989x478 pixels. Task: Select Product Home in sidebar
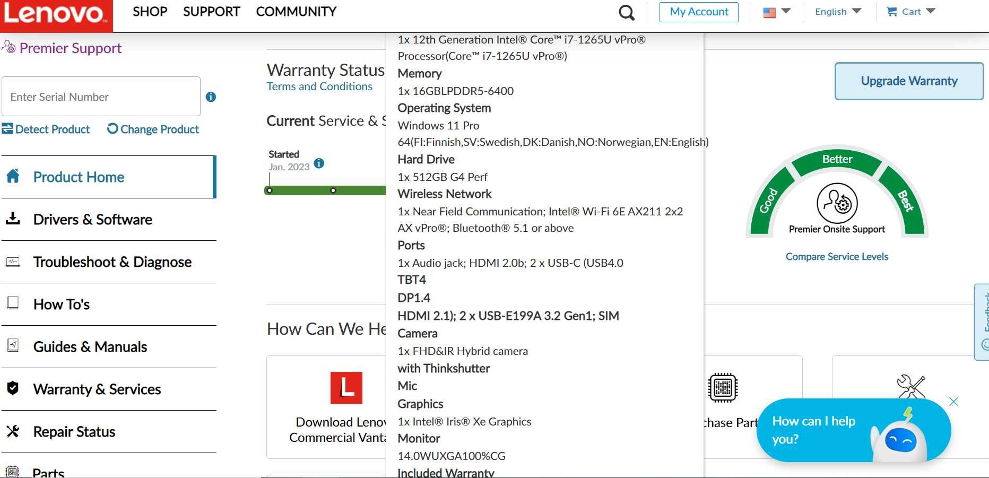[x=109, y=177]
